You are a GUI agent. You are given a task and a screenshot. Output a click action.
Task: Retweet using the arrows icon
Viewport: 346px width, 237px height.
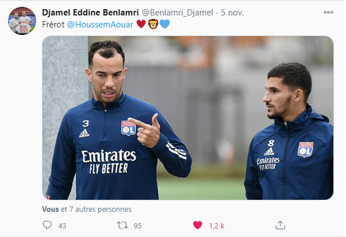122,225
